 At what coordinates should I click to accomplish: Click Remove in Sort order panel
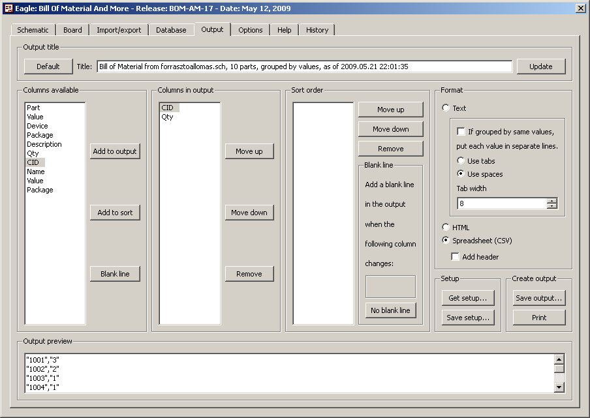click(390, 149)
